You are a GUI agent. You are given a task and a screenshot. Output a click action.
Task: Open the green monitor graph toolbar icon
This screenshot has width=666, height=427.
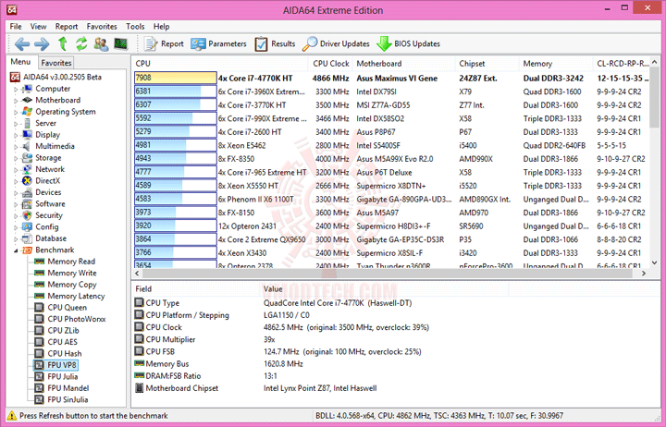click(121, 43)
